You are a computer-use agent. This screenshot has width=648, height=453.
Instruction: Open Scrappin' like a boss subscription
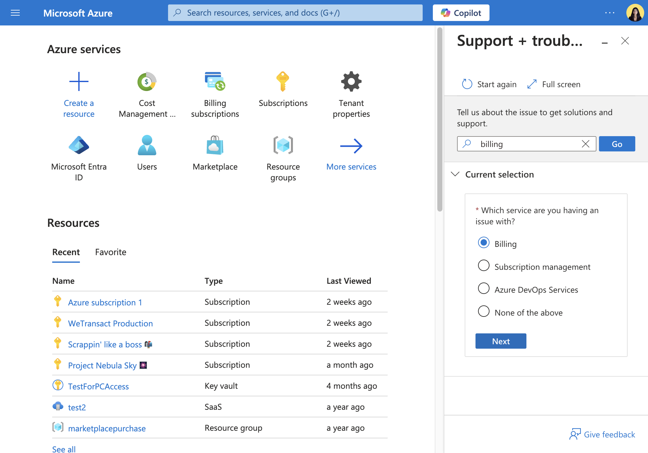(x=110, y=344)
